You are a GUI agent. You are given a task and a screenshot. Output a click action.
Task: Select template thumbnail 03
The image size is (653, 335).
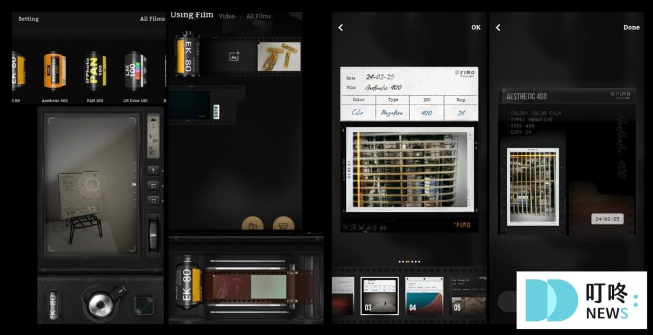(379, 296)
